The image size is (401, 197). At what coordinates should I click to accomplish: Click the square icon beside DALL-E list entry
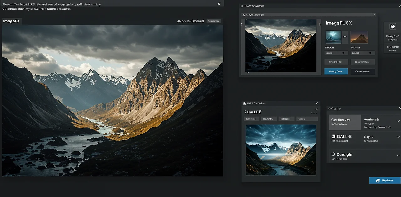[333, 136]
